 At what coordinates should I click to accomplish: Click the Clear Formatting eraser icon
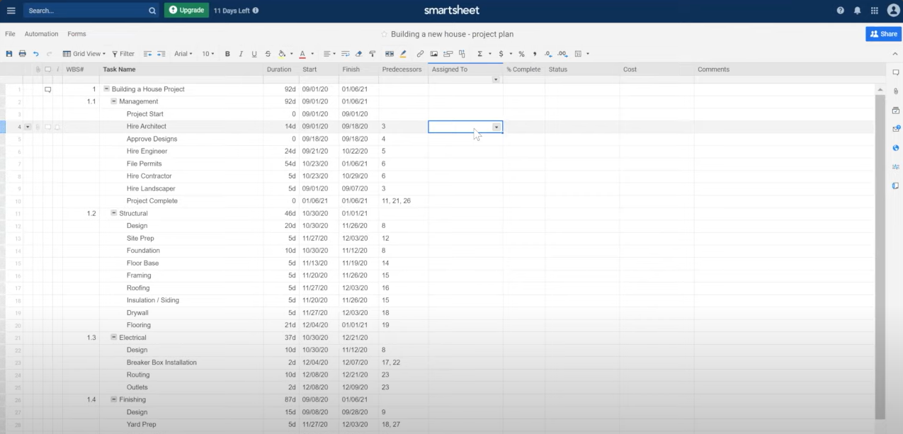coord(358,54)
